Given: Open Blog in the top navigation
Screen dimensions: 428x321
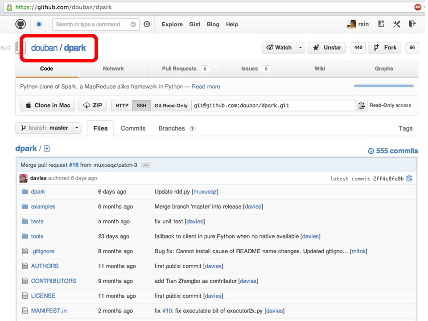Looking at the screenshot, I should [x=213, y=24].
